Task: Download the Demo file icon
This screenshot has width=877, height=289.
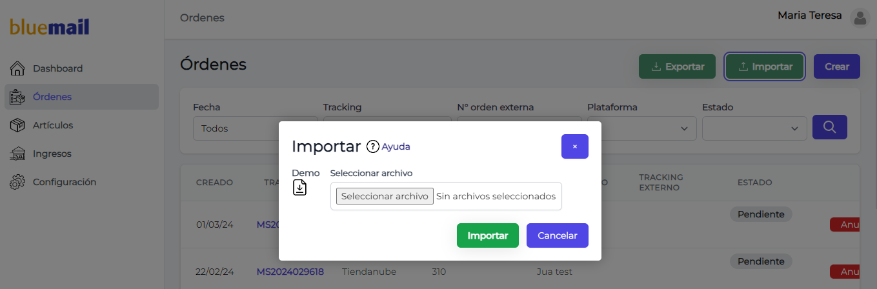Action: 300,188
